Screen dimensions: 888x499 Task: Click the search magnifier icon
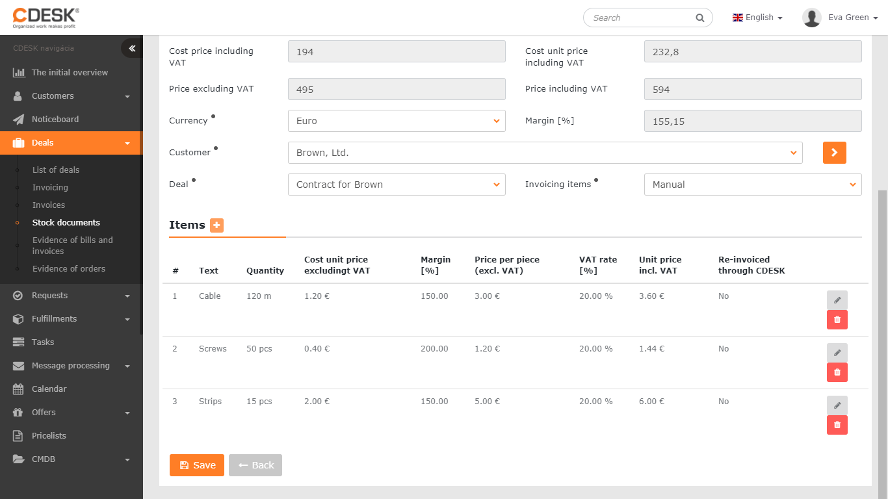(x=700, y=18)
